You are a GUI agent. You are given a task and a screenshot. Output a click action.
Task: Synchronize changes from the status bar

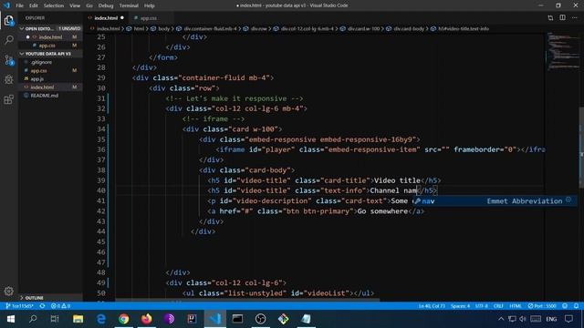43,306
